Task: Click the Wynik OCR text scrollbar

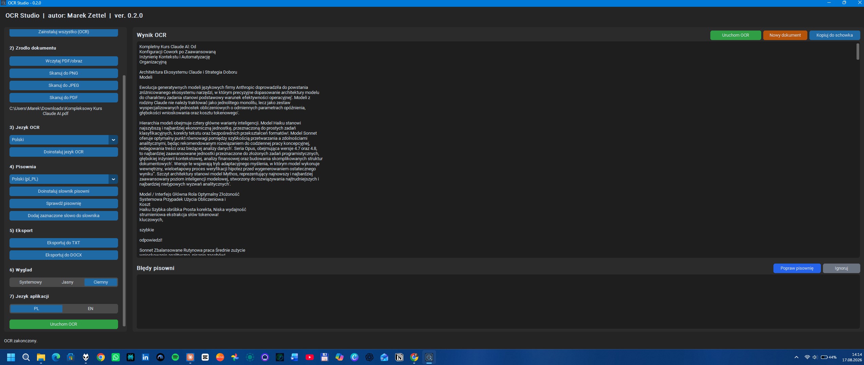Action: coord(858,52)
